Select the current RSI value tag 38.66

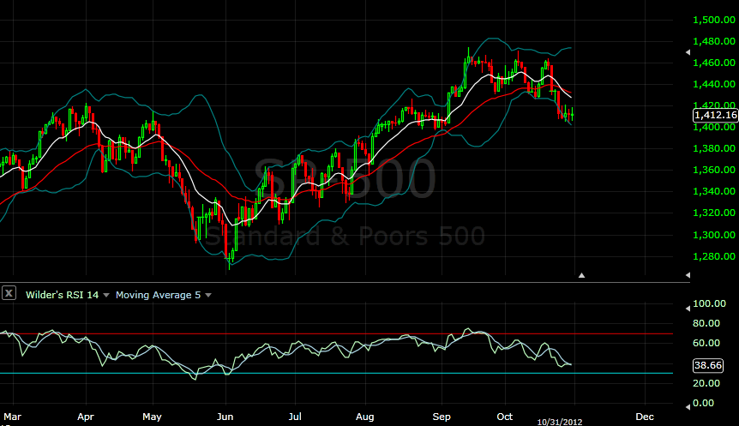point(708,365)
